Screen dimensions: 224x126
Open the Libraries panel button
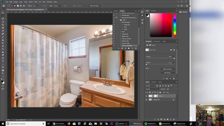coord(183,12)
